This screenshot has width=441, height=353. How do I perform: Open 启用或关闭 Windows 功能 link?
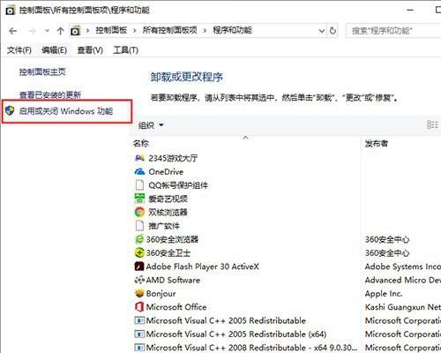[x=66, y=111]
